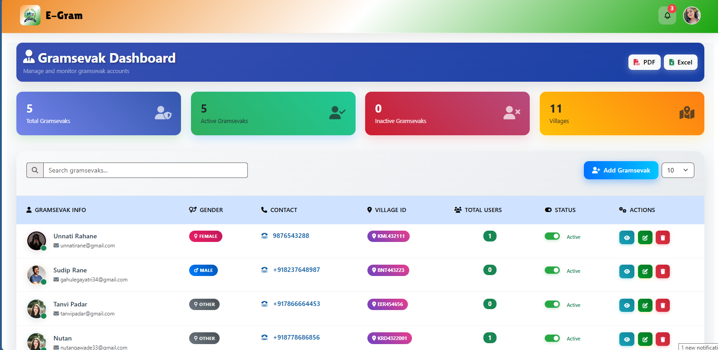Screen dimensions: 718x350
Task: Click the KML432111 village badge
Action: pyautogui.click(x=388, y=236)
